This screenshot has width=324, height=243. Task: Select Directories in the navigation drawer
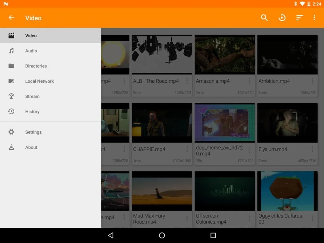click(36, 66)
